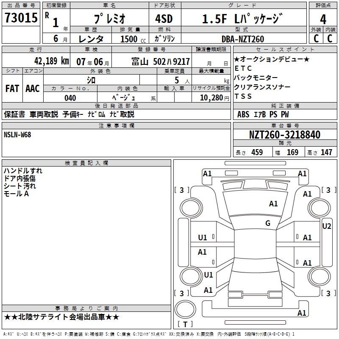Click the height value 147
The height and width of the screenshot is (339, 339).
point(326,152)
